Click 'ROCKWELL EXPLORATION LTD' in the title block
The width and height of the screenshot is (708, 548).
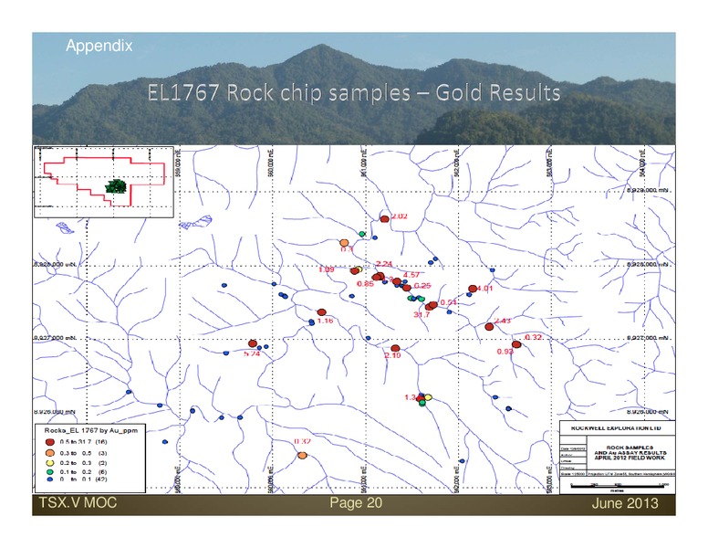[x=616, y=427]
